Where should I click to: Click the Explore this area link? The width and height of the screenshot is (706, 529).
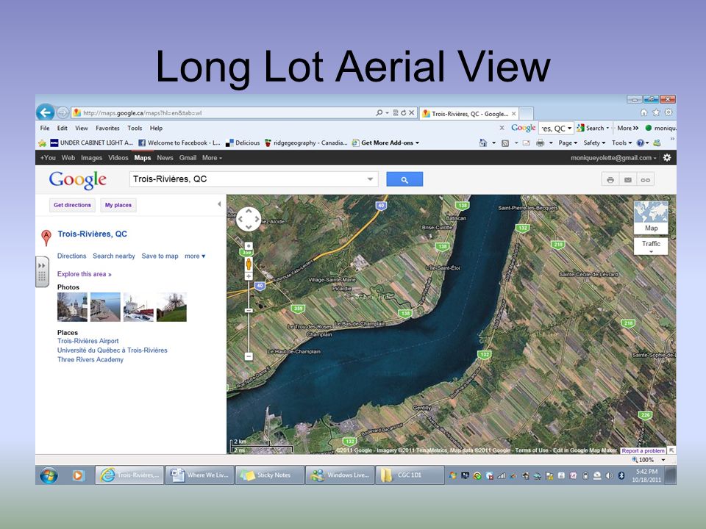pyautogui.click(x=84, y=274)
